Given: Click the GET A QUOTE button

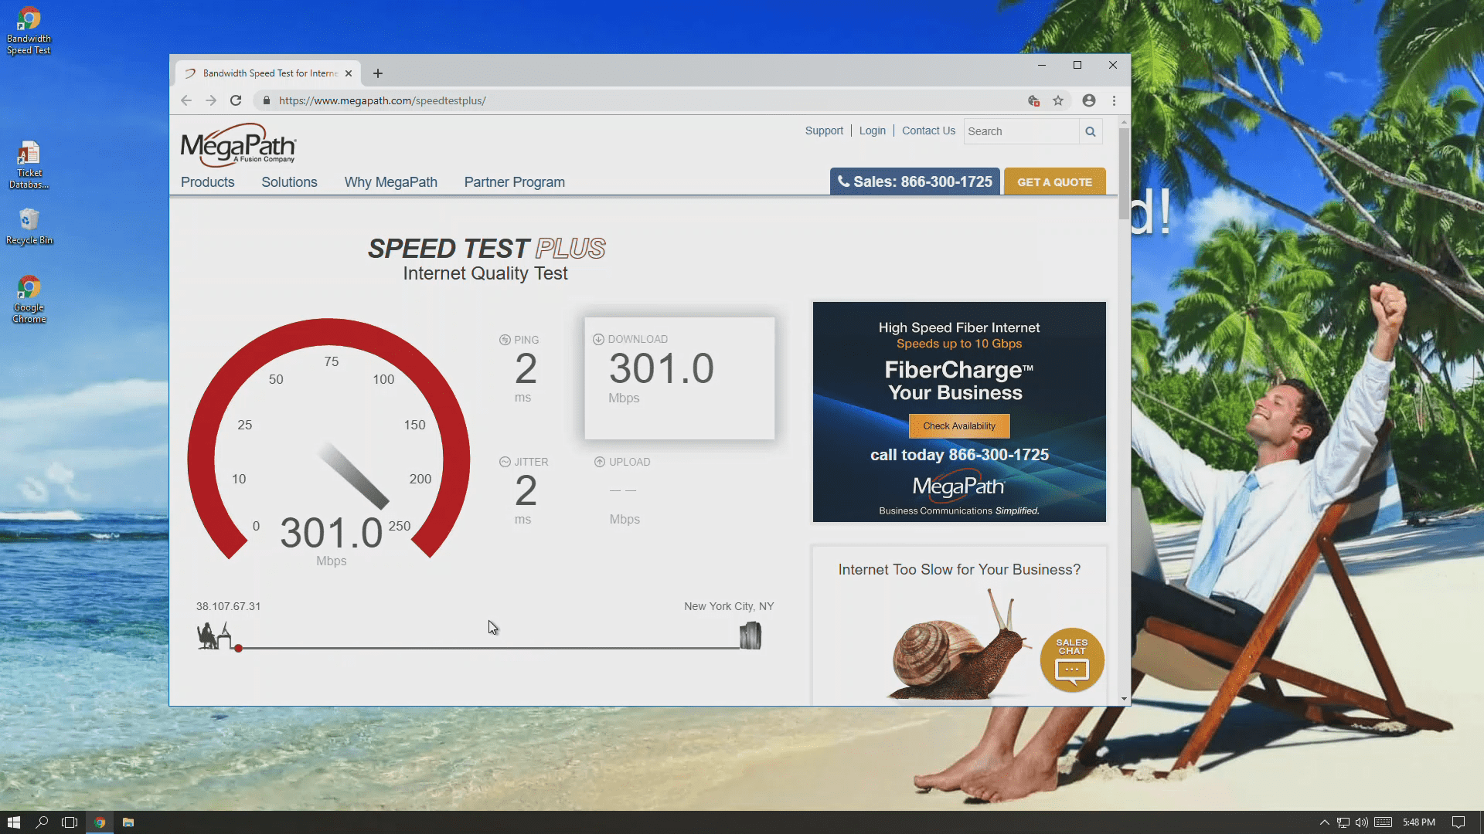Looking at the screenshot, I should (1055, 181).
